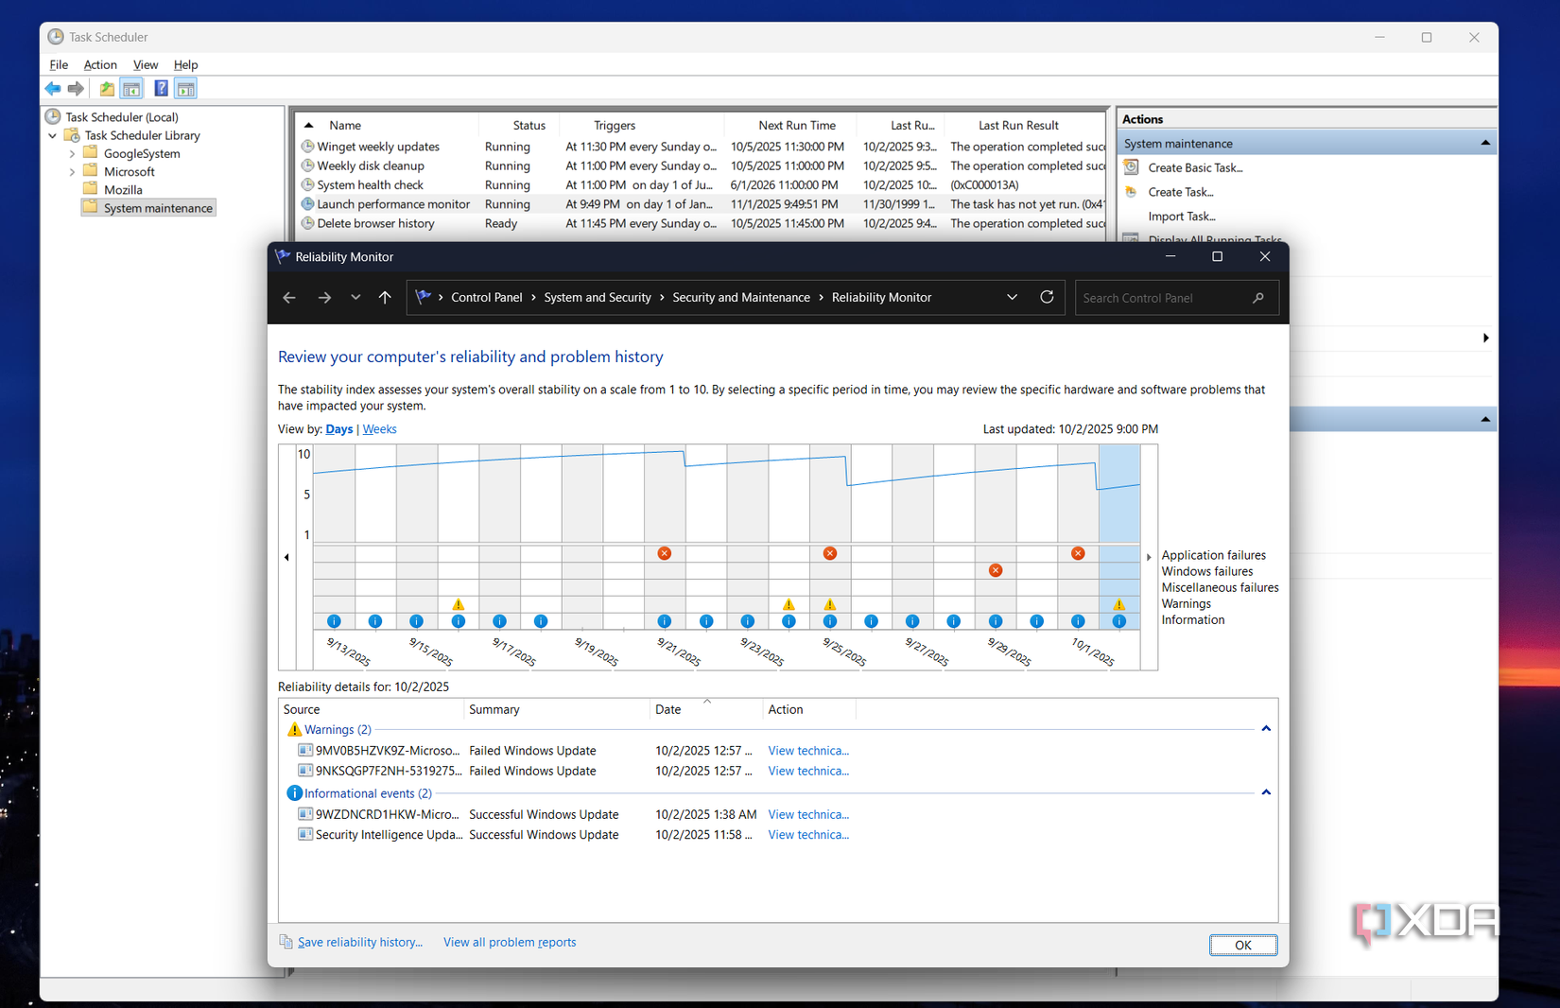This screenshot has height=1008, width=1560.
Task: Select Windows failure marker on 9/29/2025
Action: tap(996, 570)
